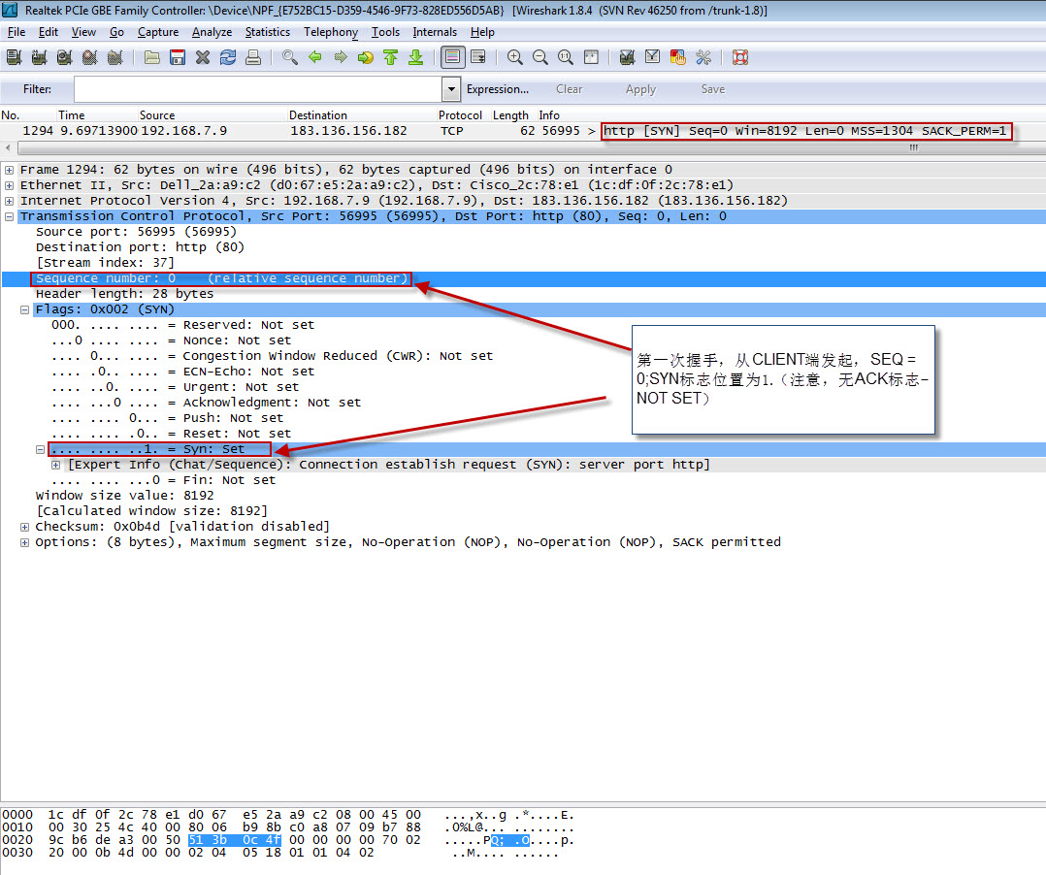
Task: Sort by the Protocol column header
Action: (460, 115)
